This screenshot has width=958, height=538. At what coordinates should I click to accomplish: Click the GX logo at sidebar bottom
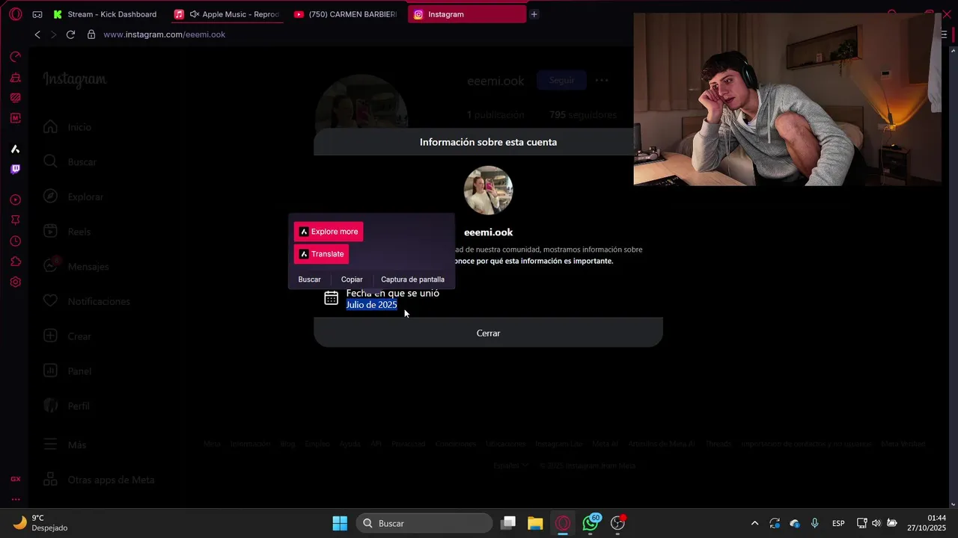(x=15, y=479)
